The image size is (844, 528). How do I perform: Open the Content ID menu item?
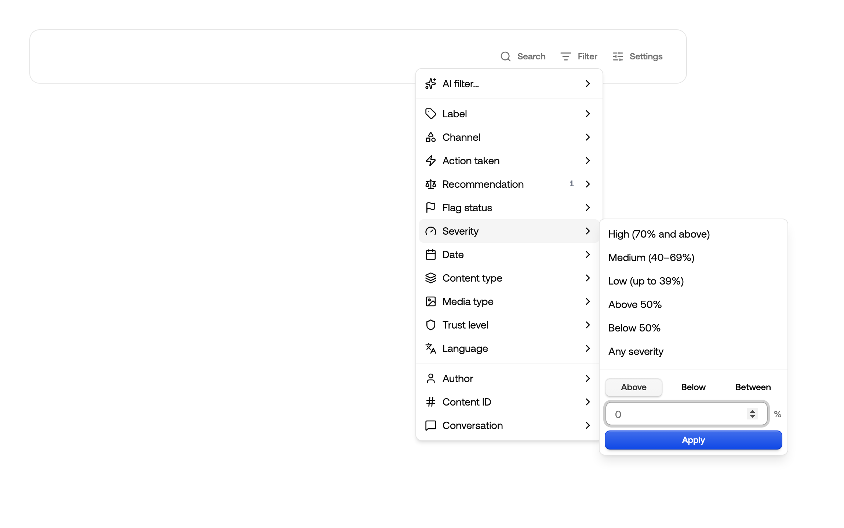[509, 402]
